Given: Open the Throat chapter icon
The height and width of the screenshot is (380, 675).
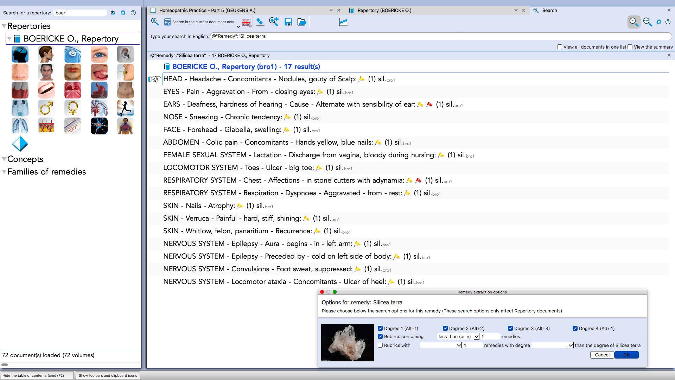Looking at the screenshot, I should 73,90.
